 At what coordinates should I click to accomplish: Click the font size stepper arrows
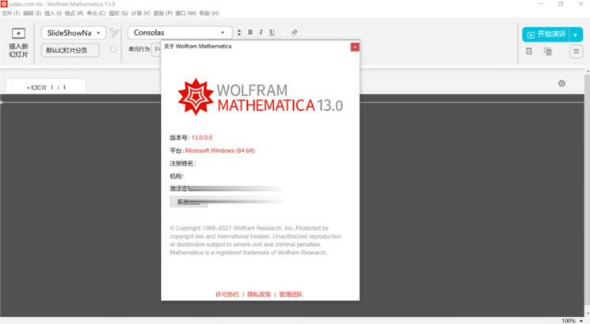click(239, 33)
